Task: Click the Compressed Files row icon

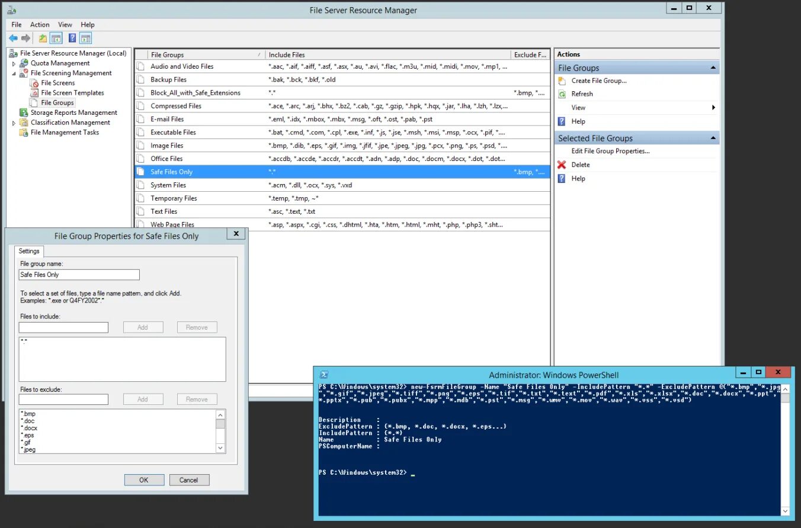Action: pyautogui.click(x=140, y=106)
